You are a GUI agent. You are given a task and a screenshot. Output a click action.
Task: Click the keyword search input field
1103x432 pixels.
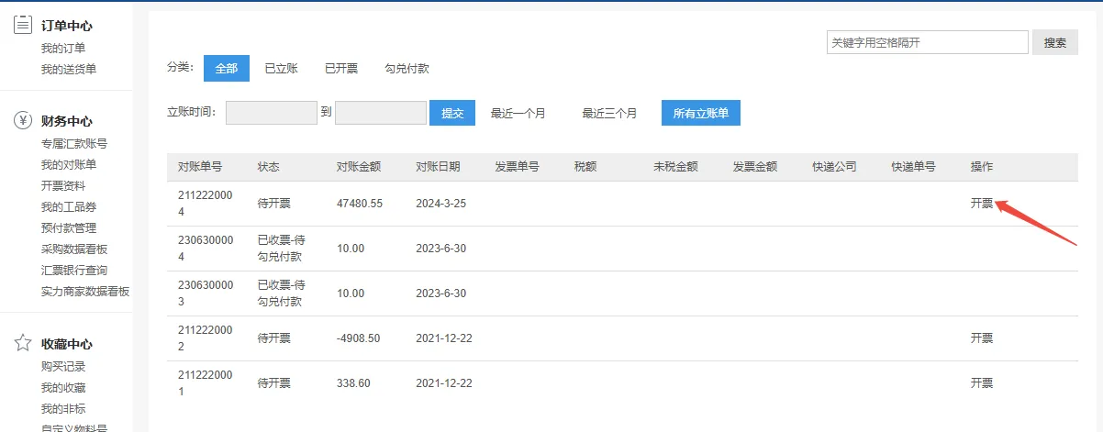click(x=927, y=42)
